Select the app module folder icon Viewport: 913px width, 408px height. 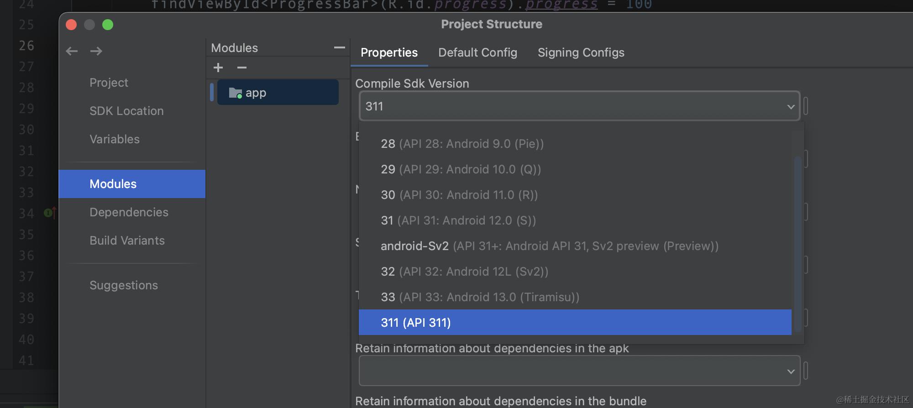coord(235,93)
